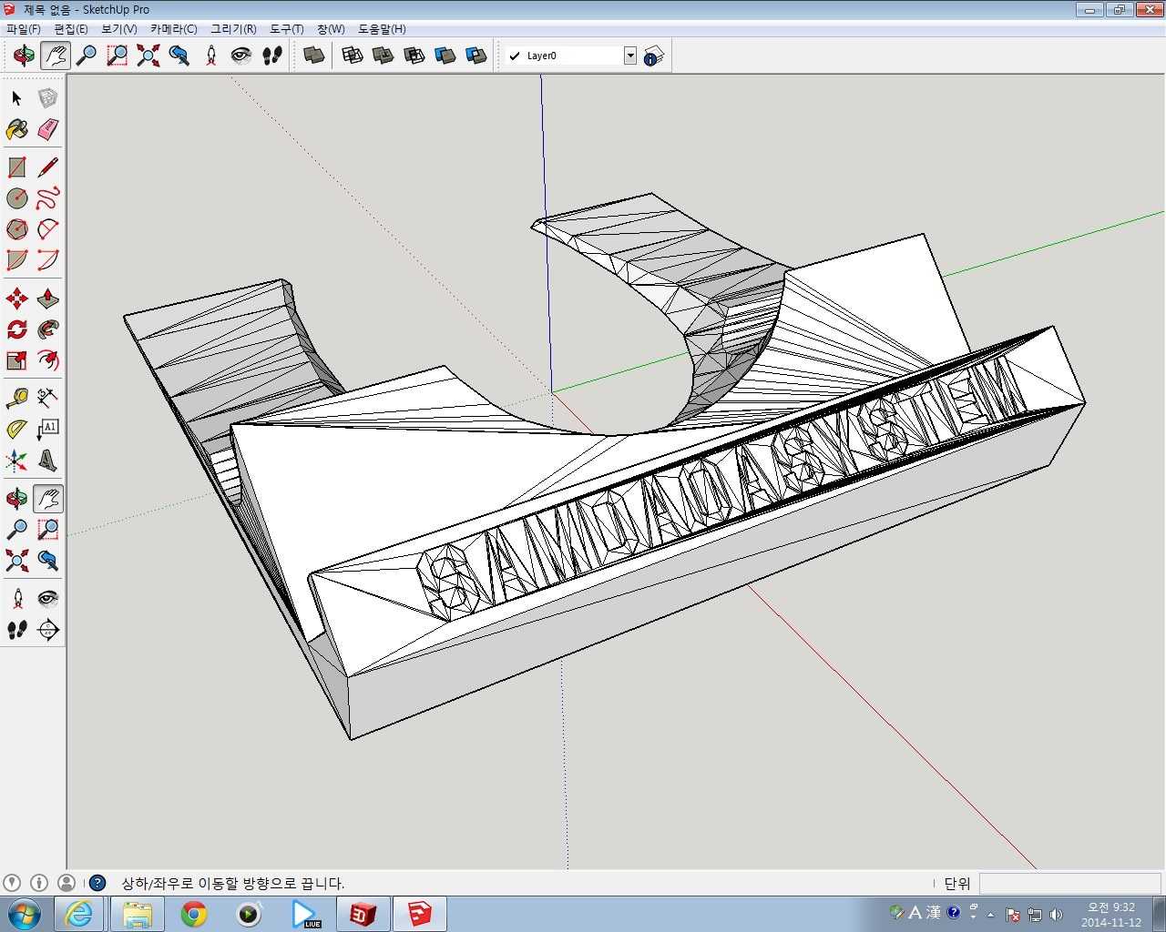The image size is (1166, 932).
Task: Select the Dimension tool
Action: [x=47, y=399]
